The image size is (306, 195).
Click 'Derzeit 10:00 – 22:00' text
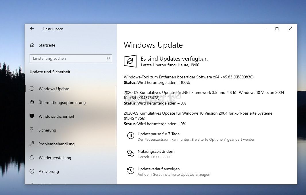154,157
